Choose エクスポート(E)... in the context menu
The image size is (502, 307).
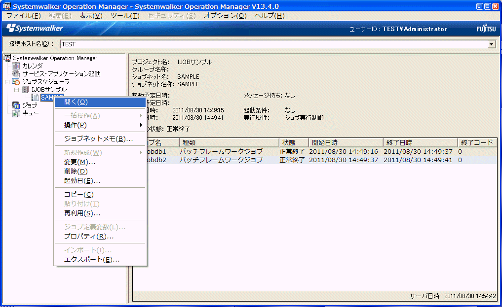coord(100,259)
